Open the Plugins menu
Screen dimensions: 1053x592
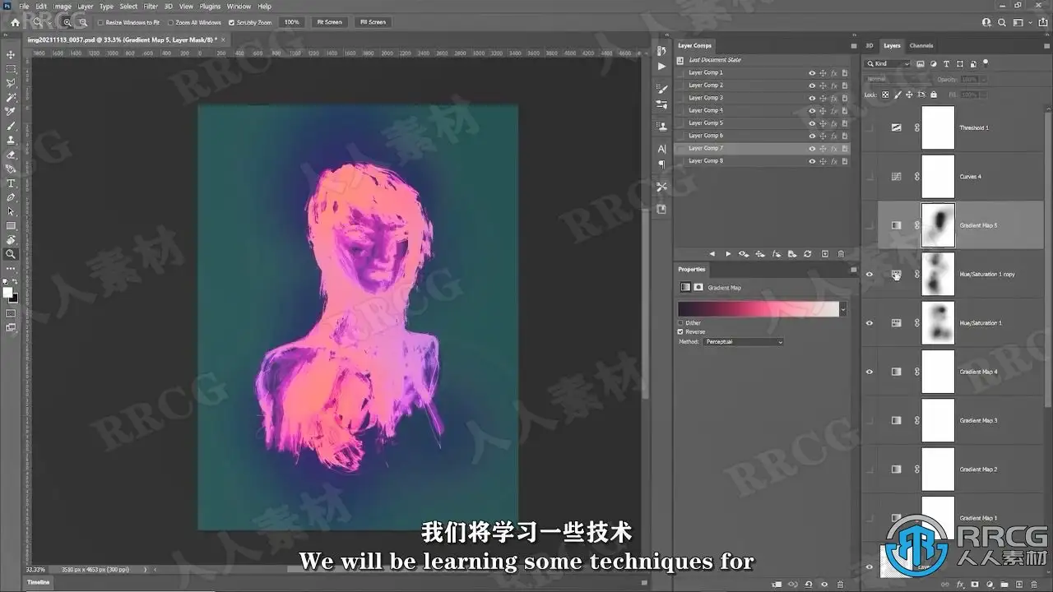tap(210, 6)
